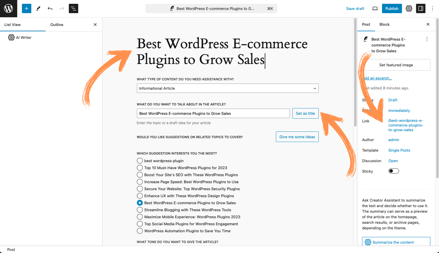Open the top bar options three-dot menu

pyautogui.click(x=432, y=8)
